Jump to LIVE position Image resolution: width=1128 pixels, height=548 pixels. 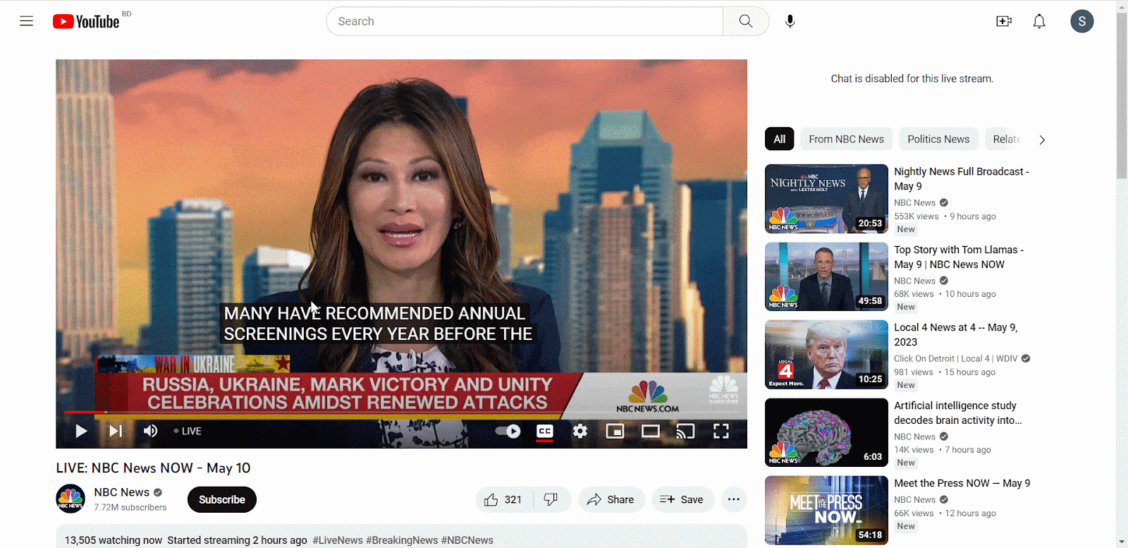(x=188, y=431)
